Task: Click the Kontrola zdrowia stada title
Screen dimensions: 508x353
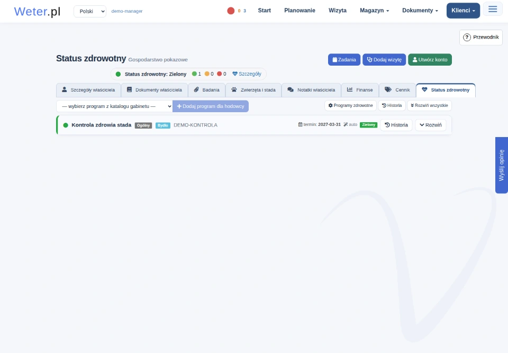Action: point(102,125)
